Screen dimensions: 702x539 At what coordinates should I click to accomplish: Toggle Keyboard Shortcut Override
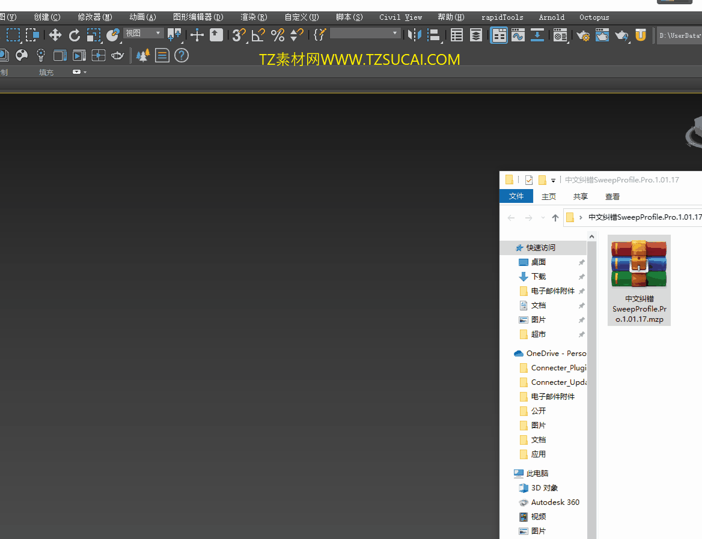coord(216,35)
